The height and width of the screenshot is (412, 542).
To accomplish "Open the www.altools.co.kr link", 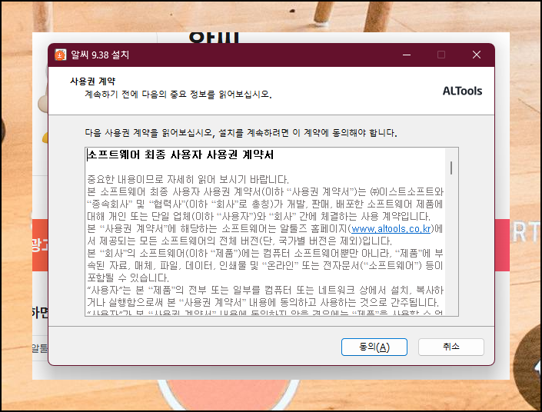I will click(391, 229).
